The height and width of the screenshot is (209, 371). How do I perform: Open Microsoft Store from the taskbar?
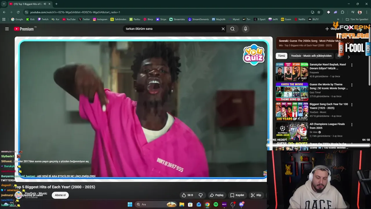(190, 204)
